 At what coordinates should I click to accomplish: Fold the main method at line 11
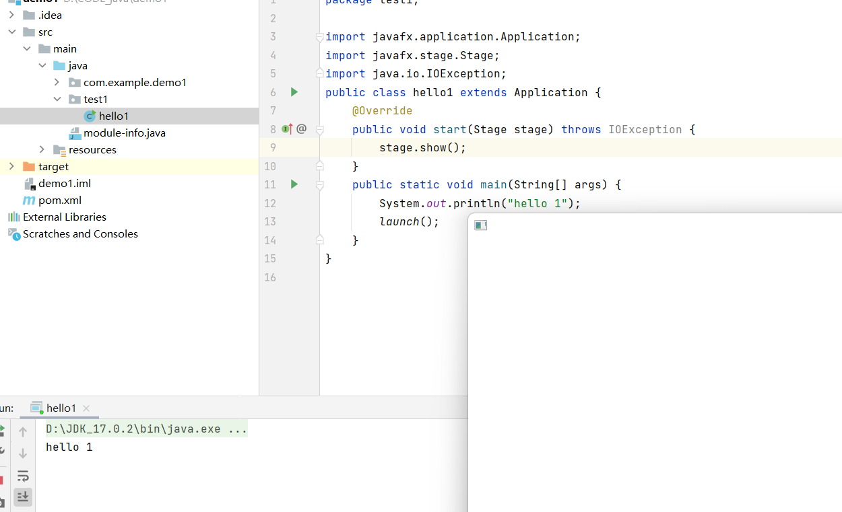point(320,184)
